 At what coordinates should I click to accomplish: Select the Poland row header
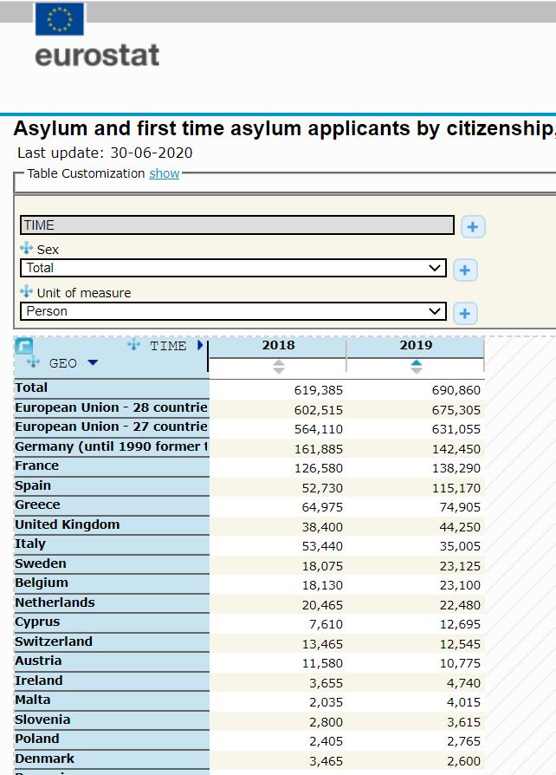pyautogui.click(x=112, y=740)
